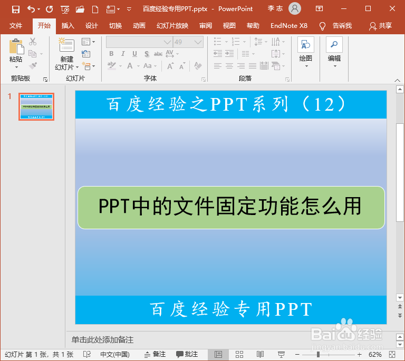This screenshot has height=361, width=405.
Task: Toggle the 备注 notes pane
Action: click(155, 354)
